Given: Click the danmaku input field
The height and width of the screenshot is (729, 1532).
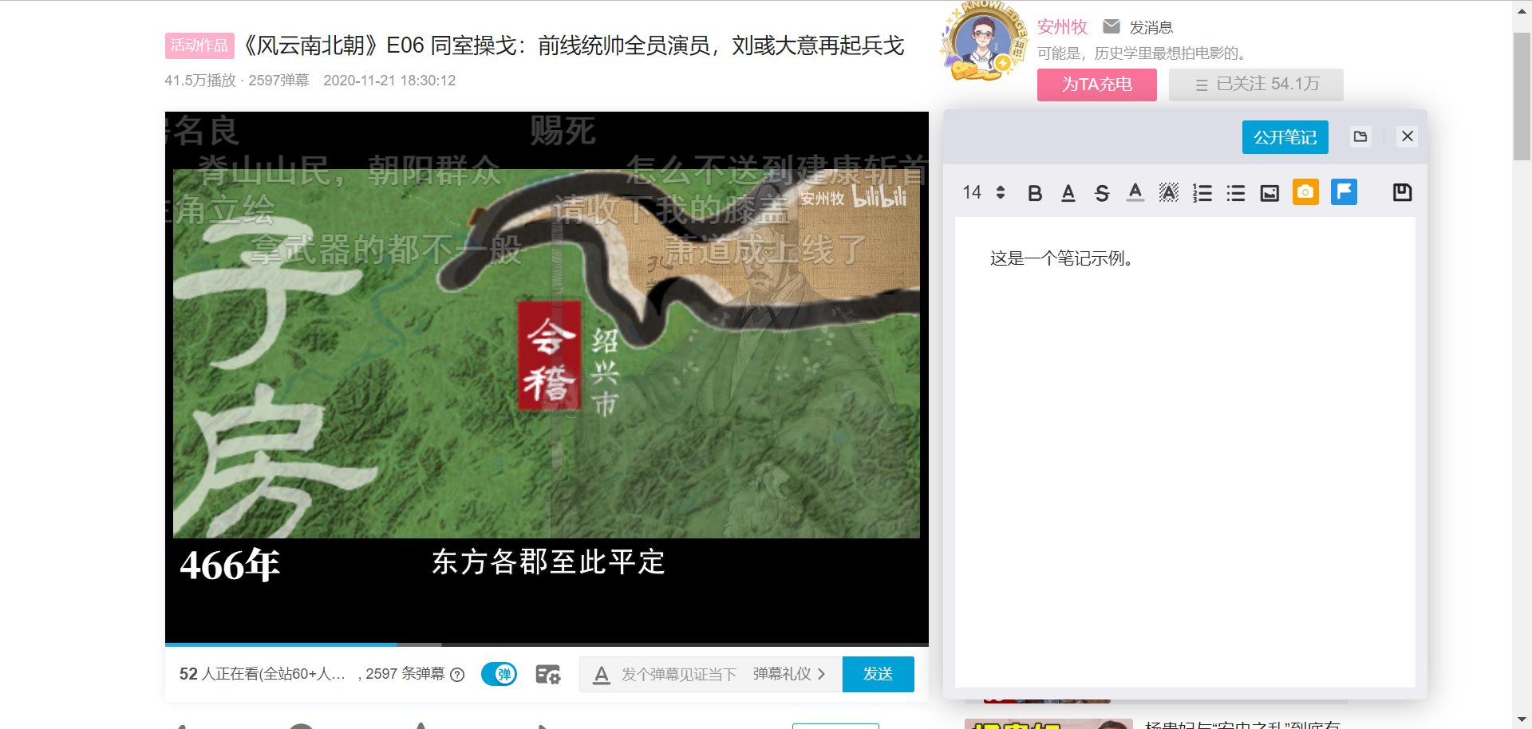Looking at the screenshot, I should [678, 674].
